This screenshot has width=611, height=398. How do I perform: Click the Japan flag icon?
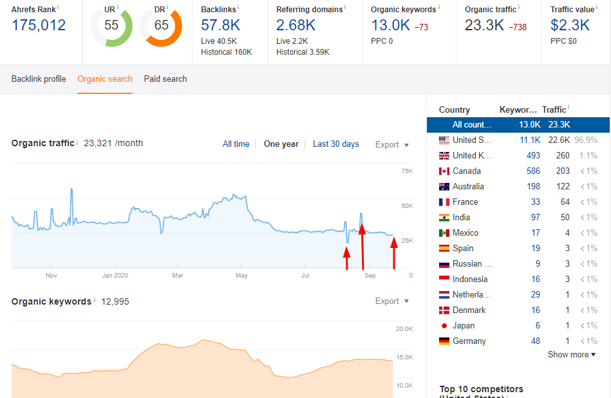[444, 325]
